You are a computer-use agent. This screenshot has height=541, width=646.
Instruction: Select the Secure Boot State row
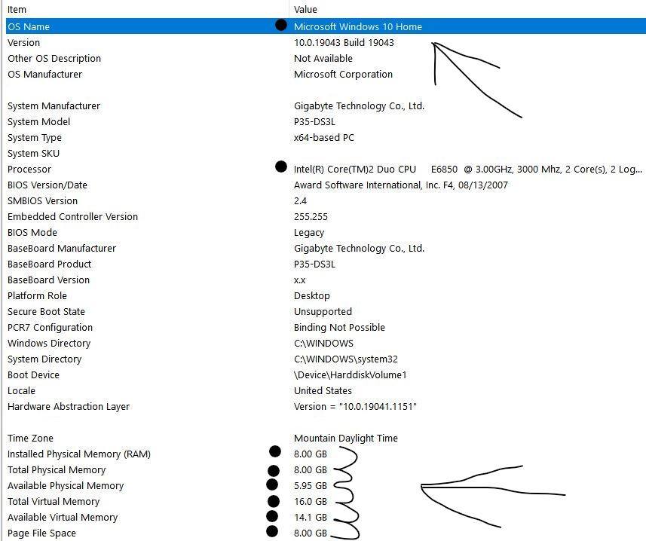[46, 311]
